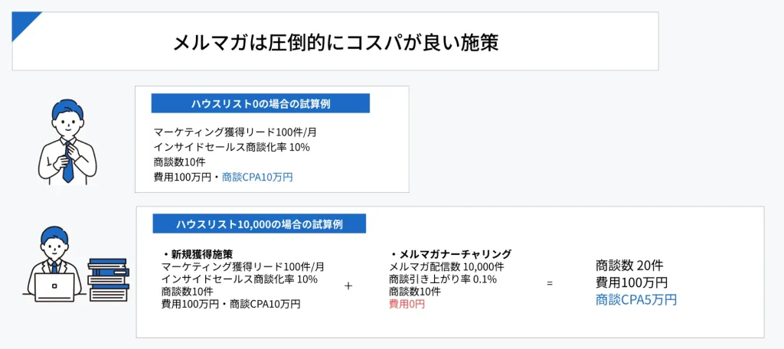Screen dimensions: 784x349
Task: Click the blue necktie on the standing man
Action: click(x=68, y=161)
